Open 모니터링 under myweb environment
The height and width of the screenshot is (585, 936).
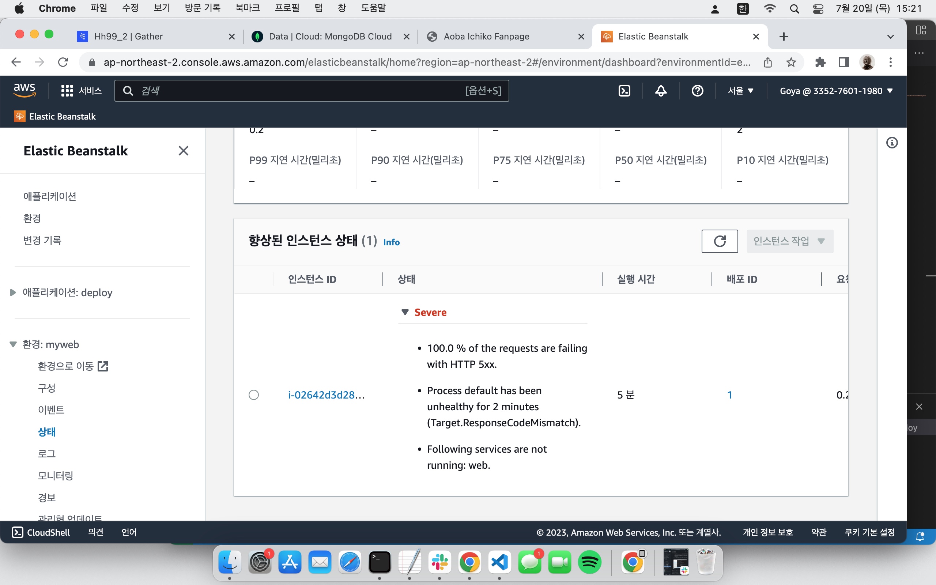click(x=55, y=476)
